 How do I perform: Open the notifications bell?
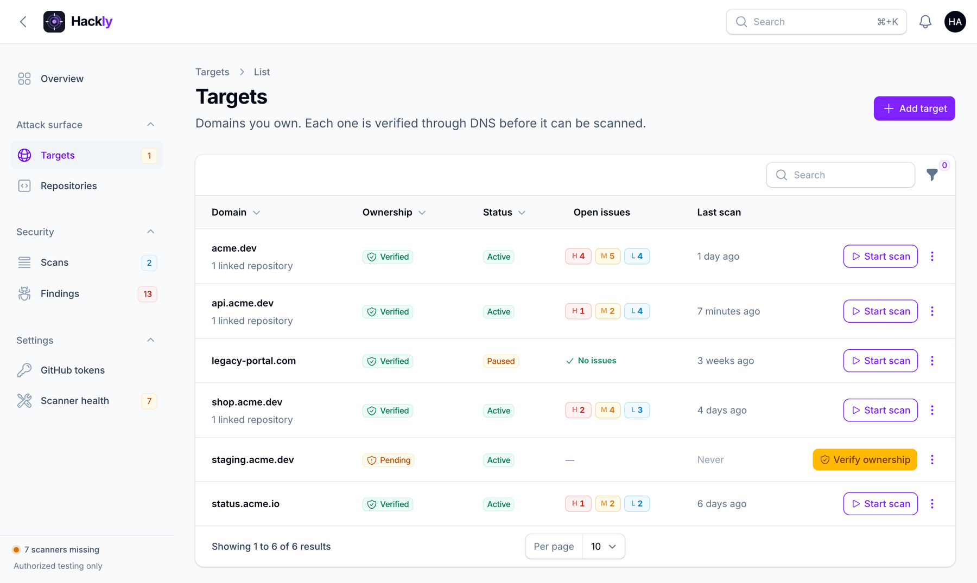(925, 22)
